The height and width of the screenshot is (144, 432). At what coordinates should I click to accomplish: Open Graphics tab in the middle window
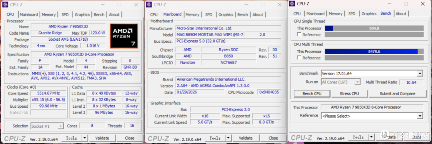[226, 15]
